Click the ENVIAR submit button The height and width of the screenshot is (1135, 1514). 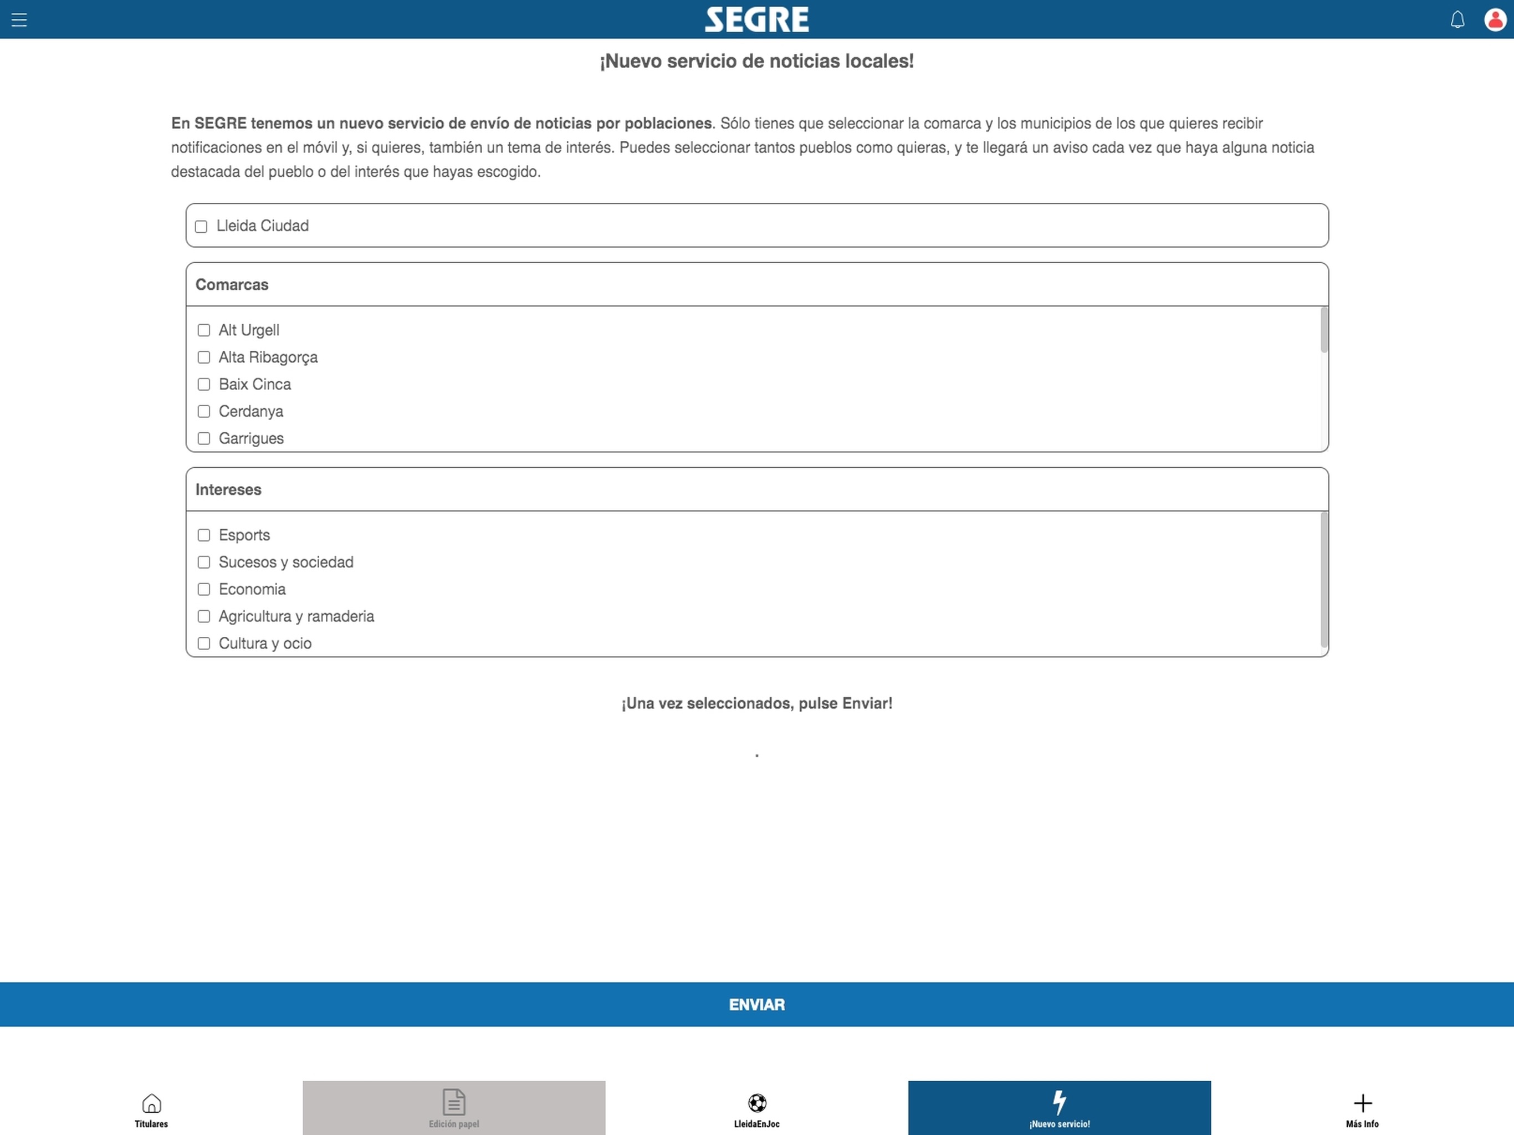(x=757, y=1004)
